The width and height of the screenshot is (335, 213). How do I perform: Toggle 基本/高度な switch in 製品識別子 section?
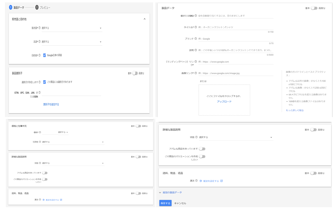135,73
